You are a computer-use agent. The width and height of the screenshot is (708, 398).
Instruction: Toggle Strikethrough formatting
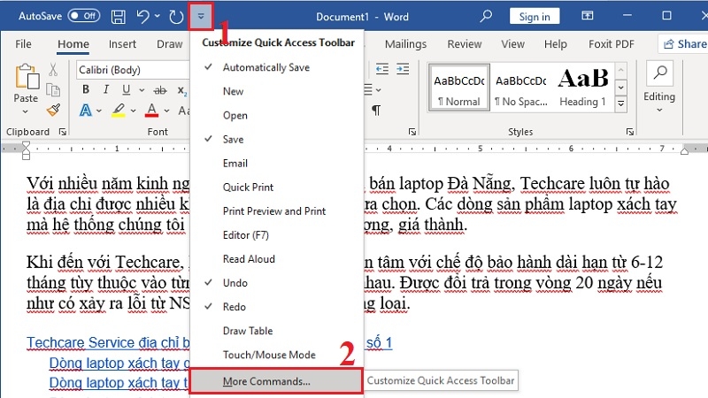click(160, 90)
